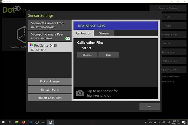Clear the calibration file

click(x=108, y=55)
